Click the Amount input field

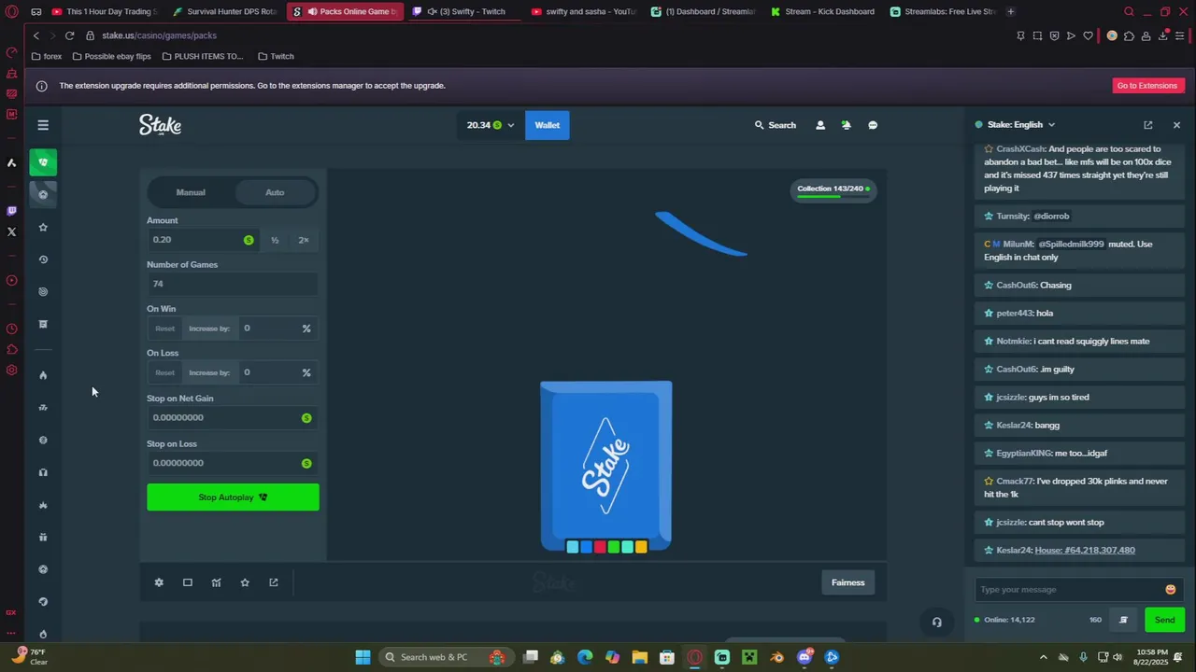click(x=202, y=240)
